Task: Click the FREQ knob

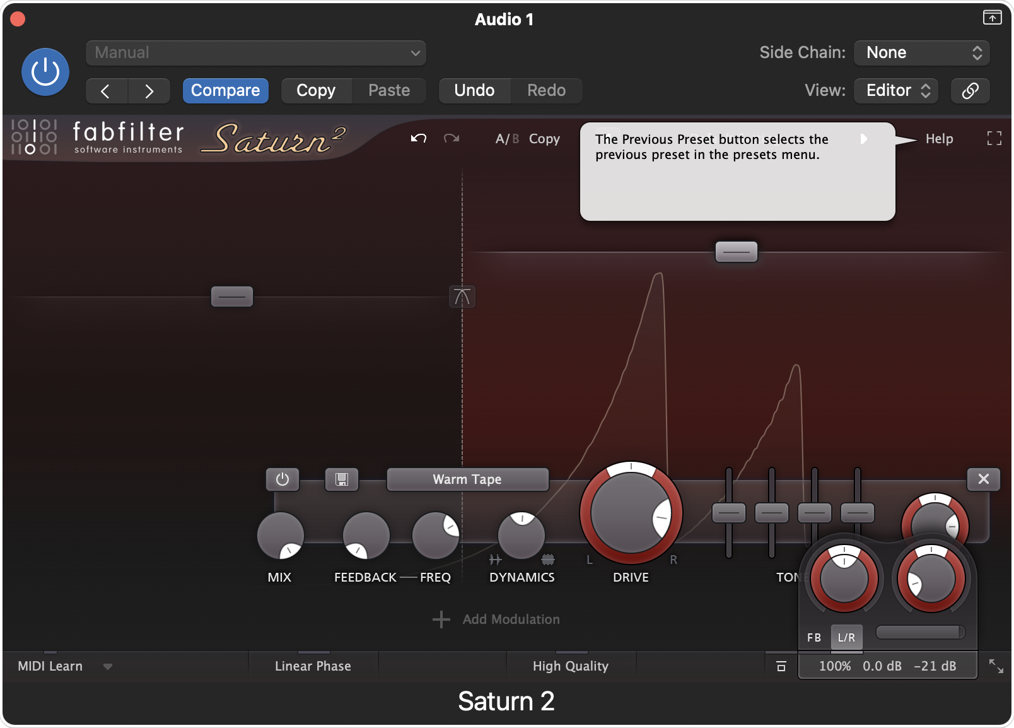Action: 435,536
